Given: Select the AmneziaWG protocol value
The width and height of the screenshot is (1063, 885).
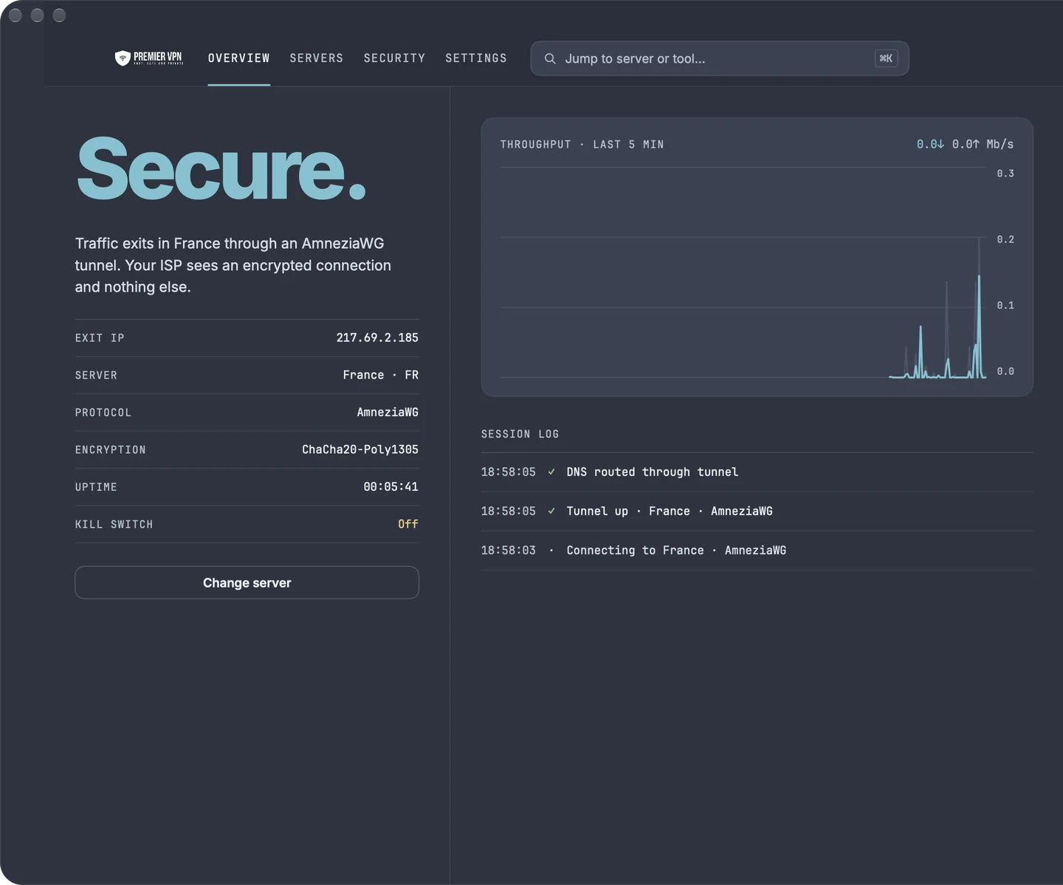Looking at the screenshot, I should (388, 413).
